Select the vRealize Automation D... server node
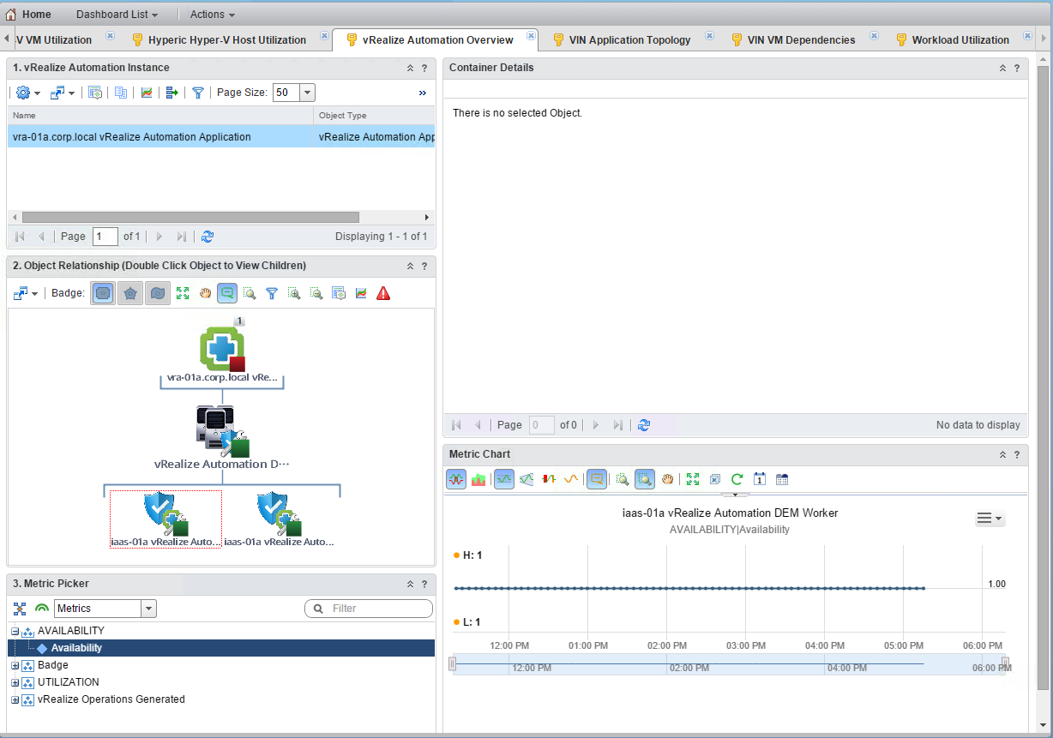1053x738 pixels. (x=222, y=429)
